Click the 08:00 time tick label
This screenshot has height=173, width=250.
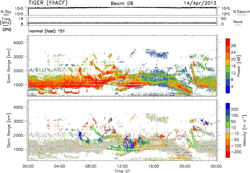91,166
